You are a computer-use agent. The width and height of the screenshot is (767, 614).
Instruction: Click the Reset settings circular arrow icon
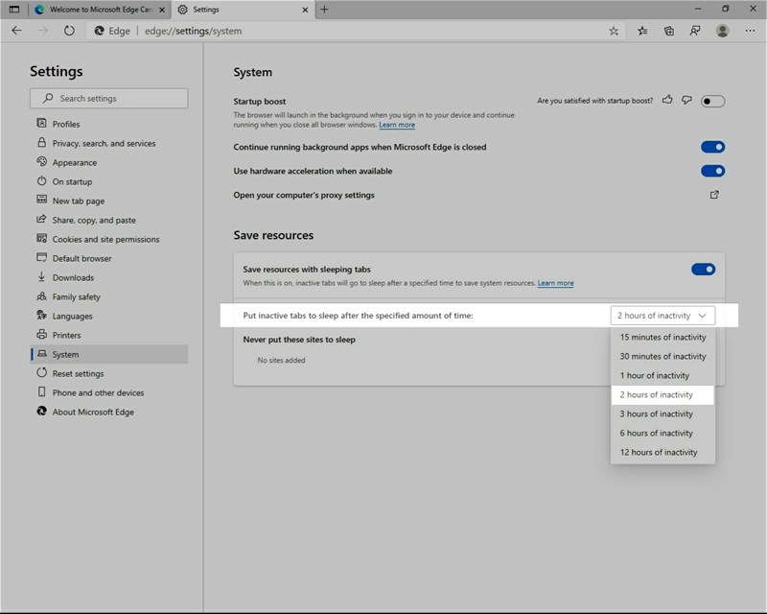(x=41, y=372)
